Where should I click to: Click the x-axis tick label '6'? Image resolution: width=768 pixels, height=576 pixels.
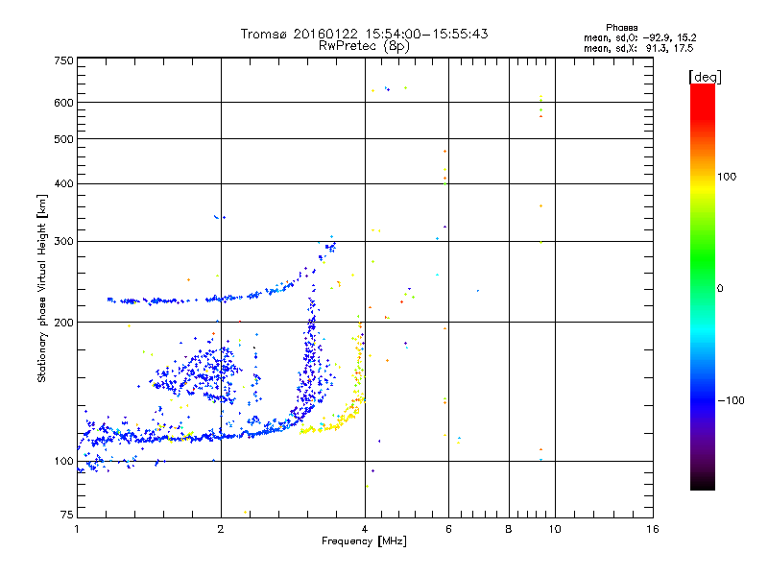(448, 529)
